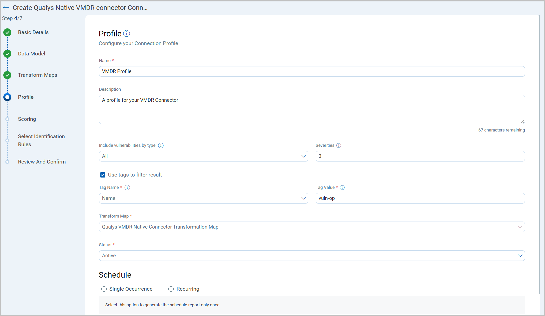
Task: Click the Transform Maps completed checkmark icon
Action: 7,75
